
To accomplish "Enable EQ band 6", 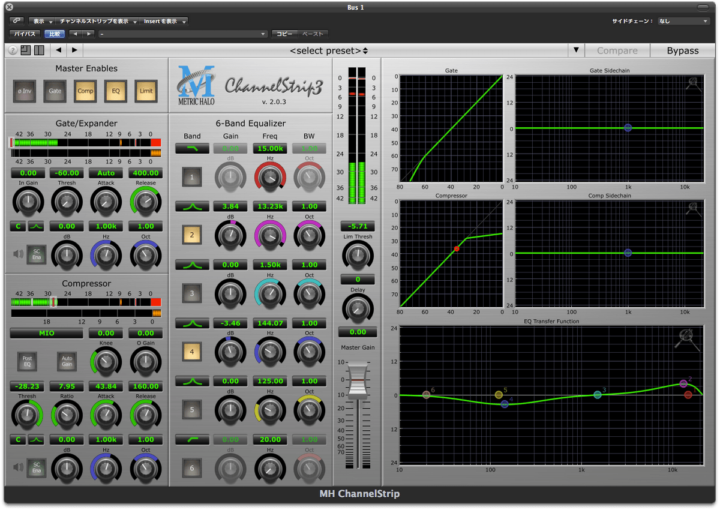I will tap(192, 468).
